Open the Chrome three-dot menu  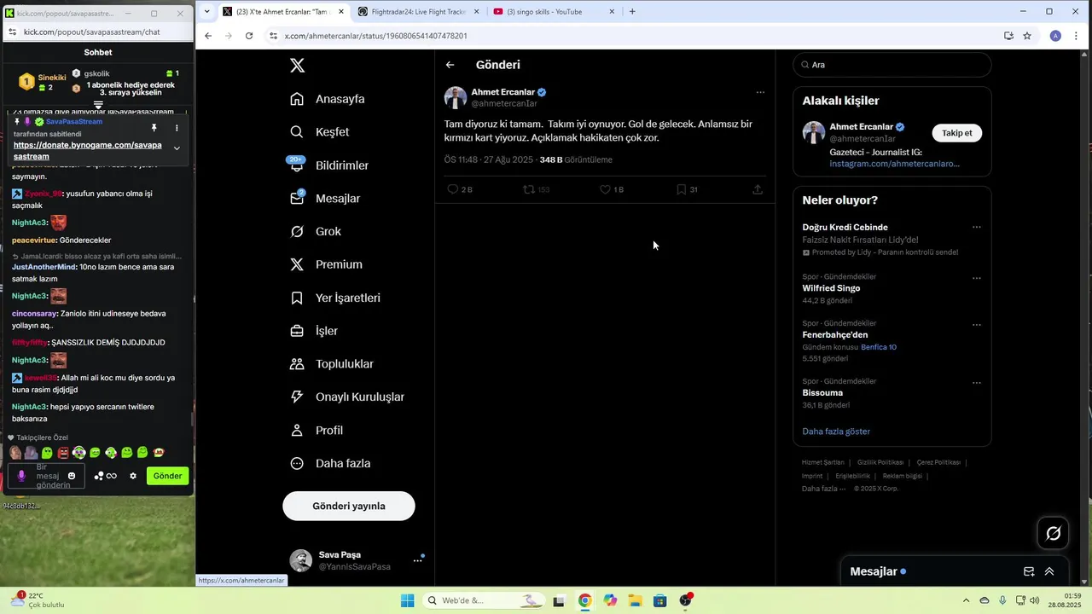[1077, 36]
